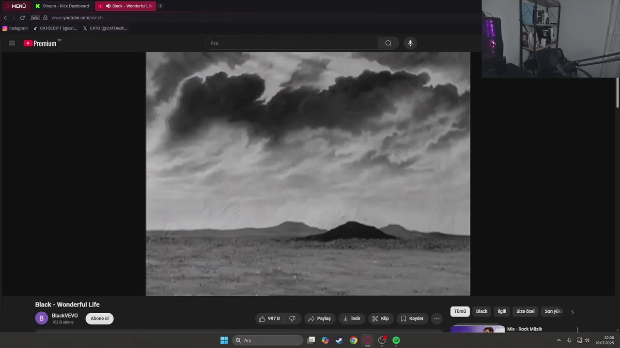
Task: Share the video with Paylaş
Action: pyautogui.click(x=320, y=319)
